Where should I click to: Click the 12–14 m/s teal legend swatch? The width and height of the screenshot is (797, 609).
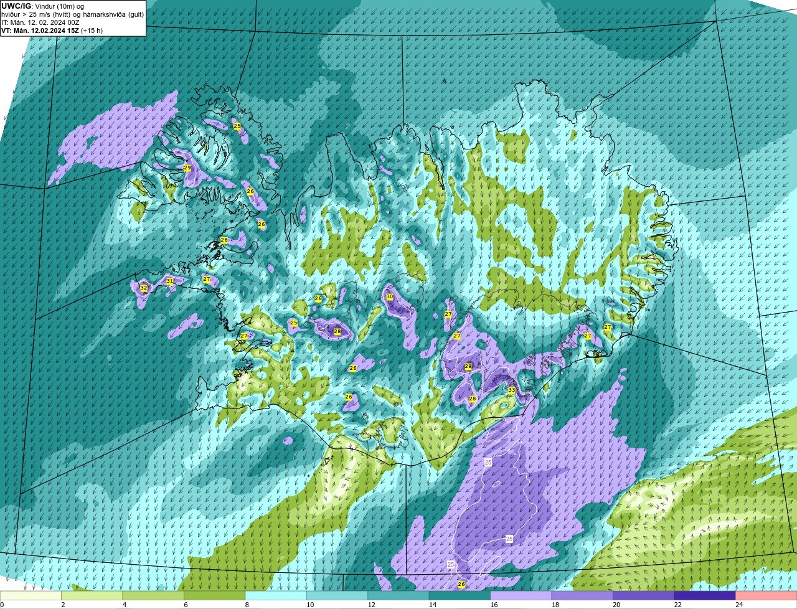pyautogui.click(x=399, y=596)
